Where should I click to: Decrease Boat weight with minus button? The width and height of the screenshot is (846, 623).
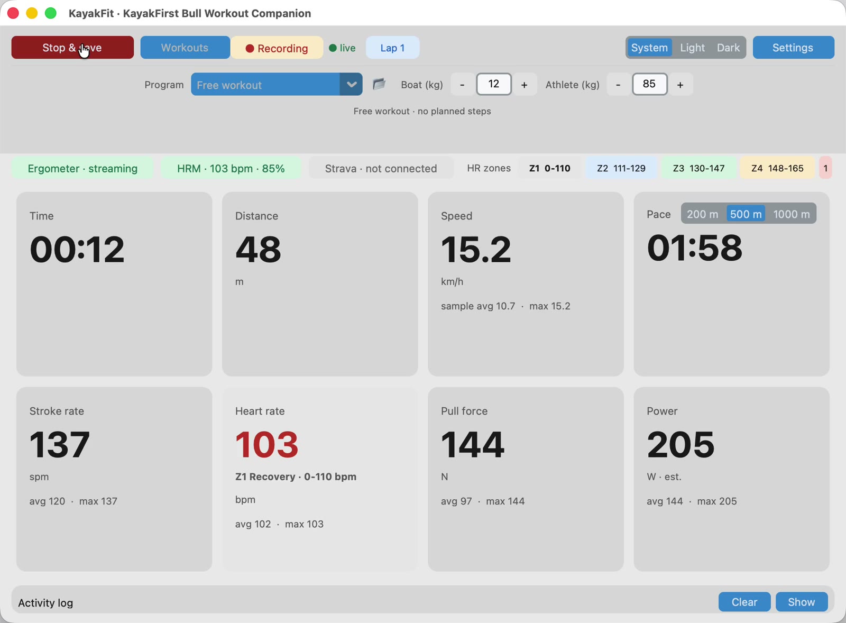[x=462, y=85]
